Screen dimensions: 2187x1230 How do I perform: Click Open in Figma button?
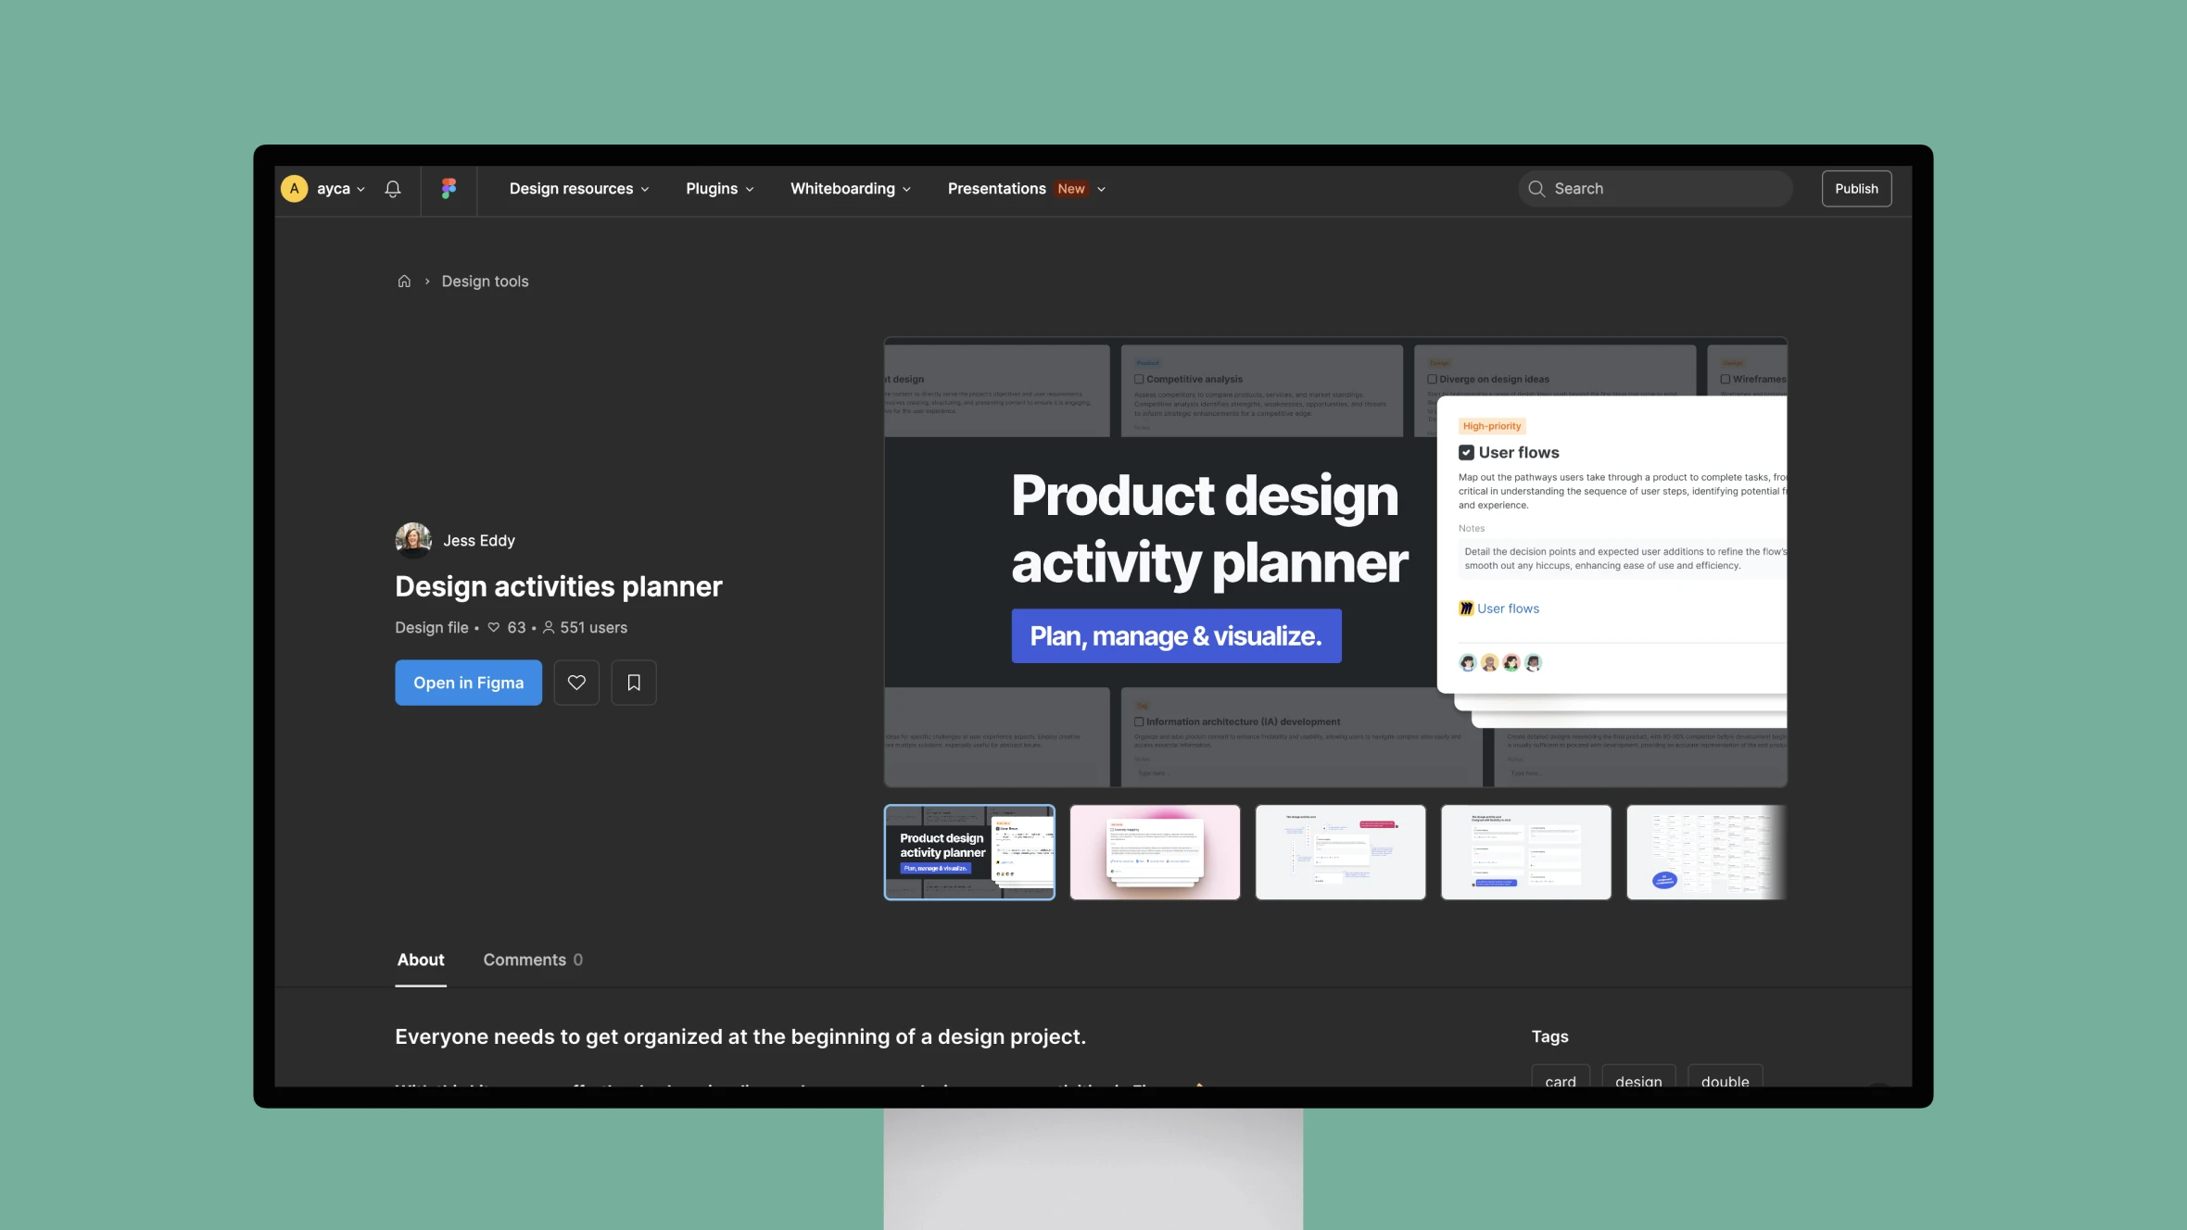tap(469, 682)
